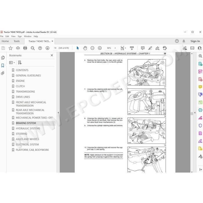Open bookmark options dropdown
203x203 pixels.
point(12,63)
